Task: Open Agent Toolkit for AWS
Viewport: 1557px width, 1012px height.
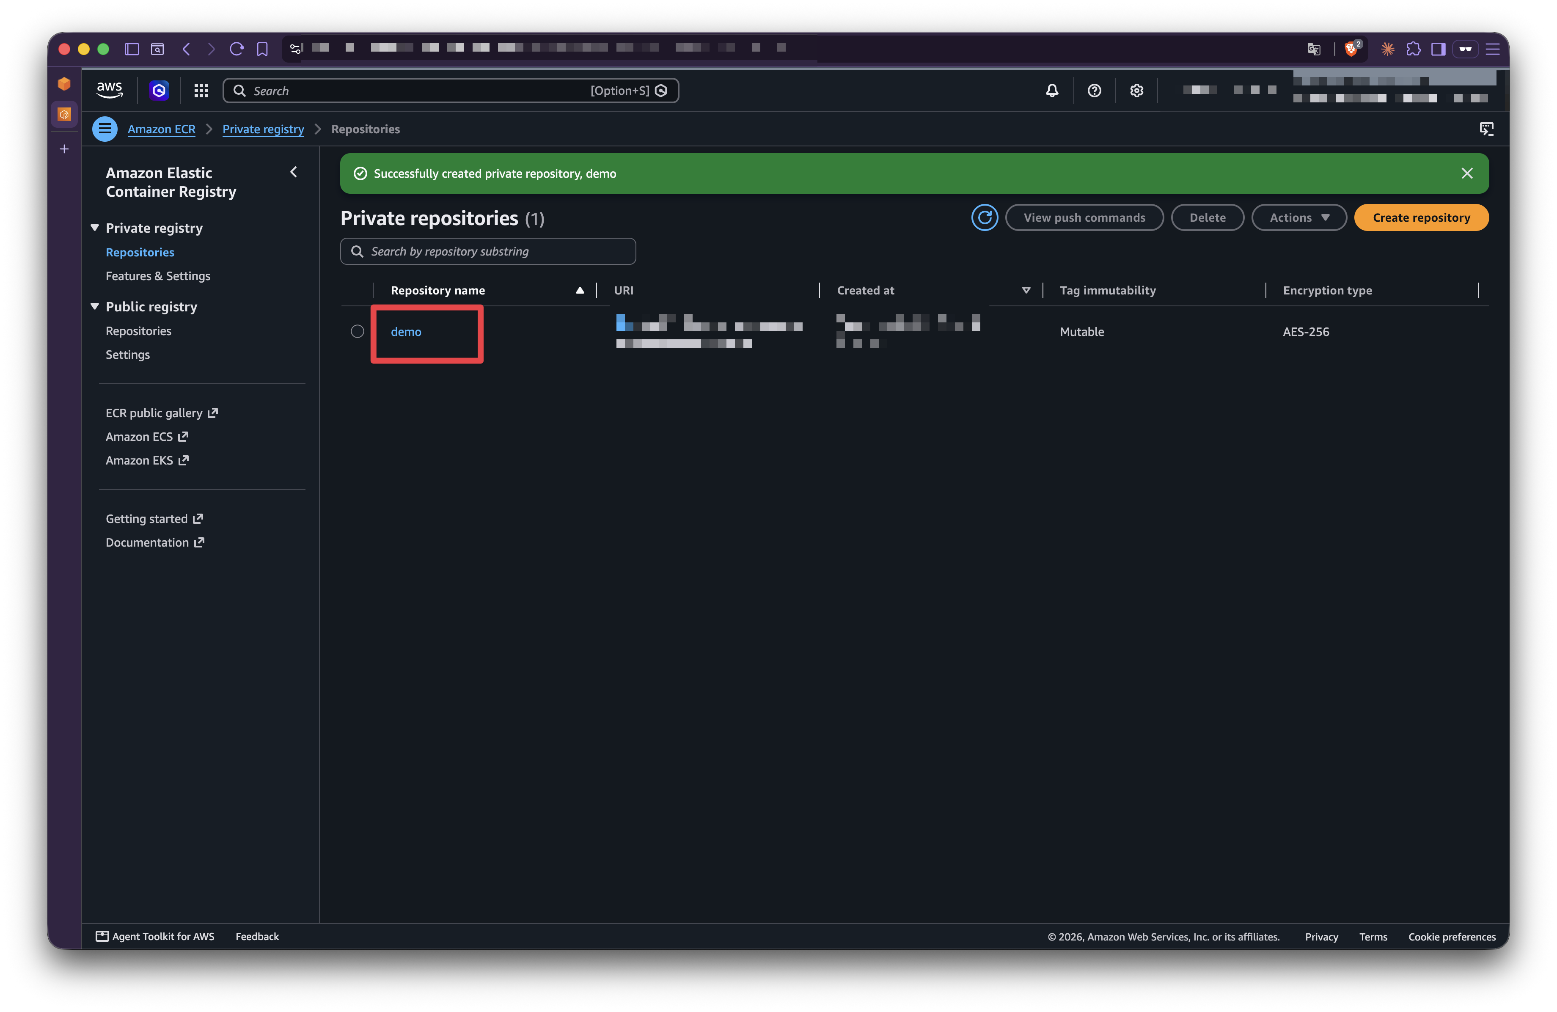Action: click(155, 937)
